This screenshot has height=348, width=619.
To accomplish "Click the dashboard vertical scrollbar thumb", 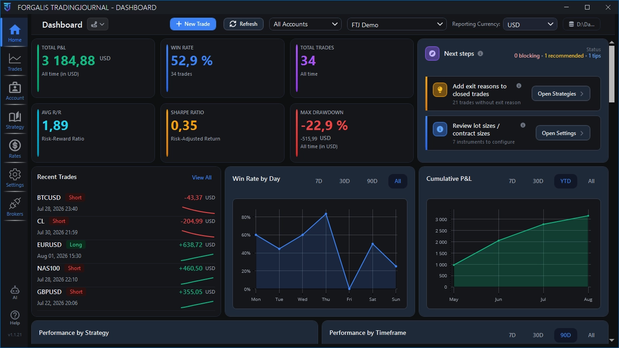I will 611,73.
